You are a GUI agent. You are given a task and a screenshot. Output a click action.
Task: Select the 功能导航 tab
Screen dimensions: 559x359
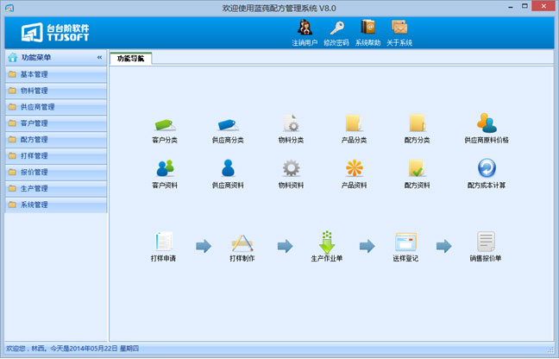point(131,59)
